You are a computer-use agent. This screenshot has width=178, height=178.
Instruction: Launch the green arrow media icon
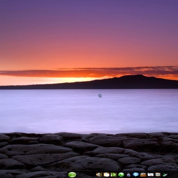[114, 174]
